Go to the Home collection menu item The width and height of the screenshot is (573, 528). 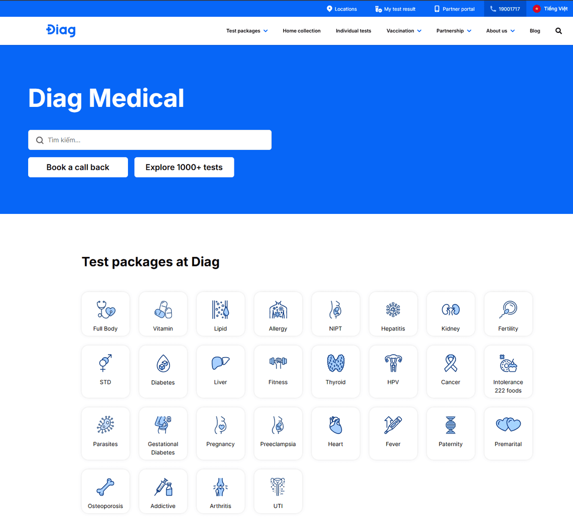tap(301, 31)
